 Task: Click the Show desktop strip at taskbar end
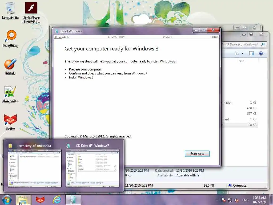272,200
